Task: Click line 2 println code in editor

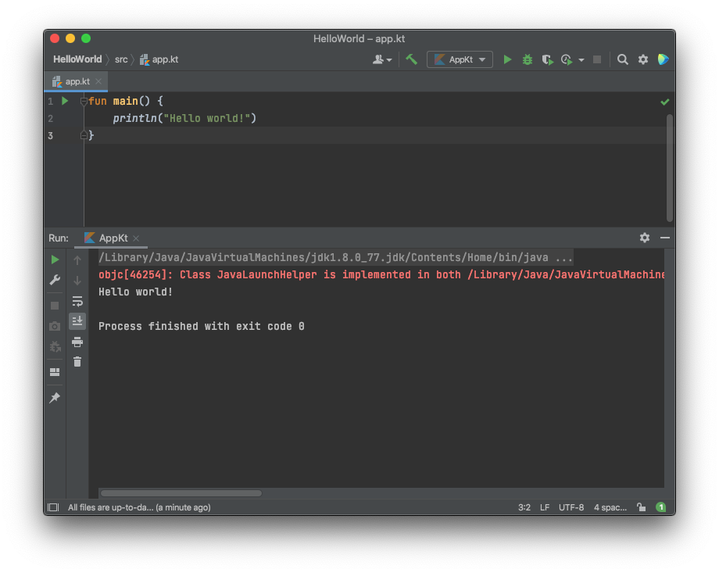Action: 184,118
